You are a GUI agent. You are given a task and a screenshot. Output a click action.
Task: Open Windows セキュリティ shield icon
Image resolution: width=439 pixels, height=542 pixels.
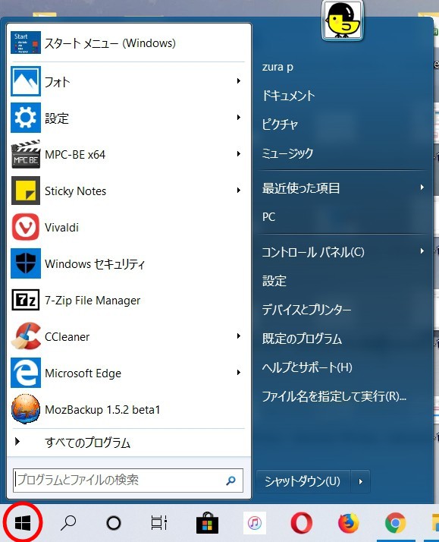26,263
